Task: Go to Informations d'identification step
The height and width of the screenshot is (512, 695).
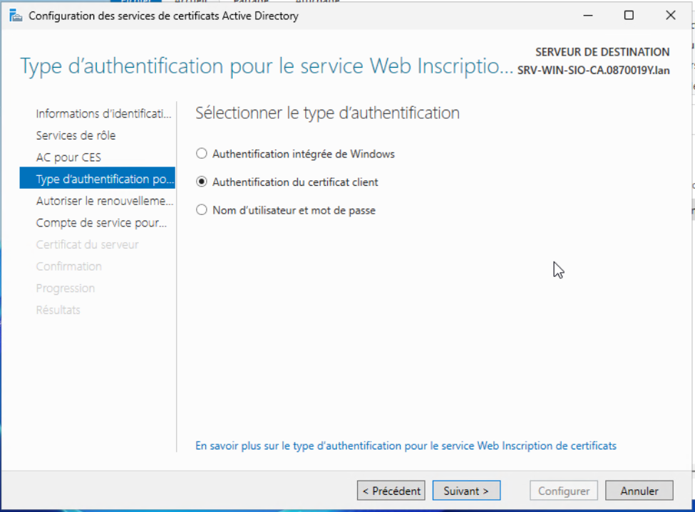Action: (x=104, y=114)
